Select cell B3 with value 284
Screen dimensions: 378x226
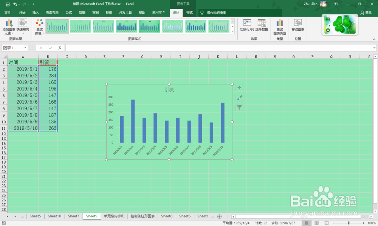48,76
